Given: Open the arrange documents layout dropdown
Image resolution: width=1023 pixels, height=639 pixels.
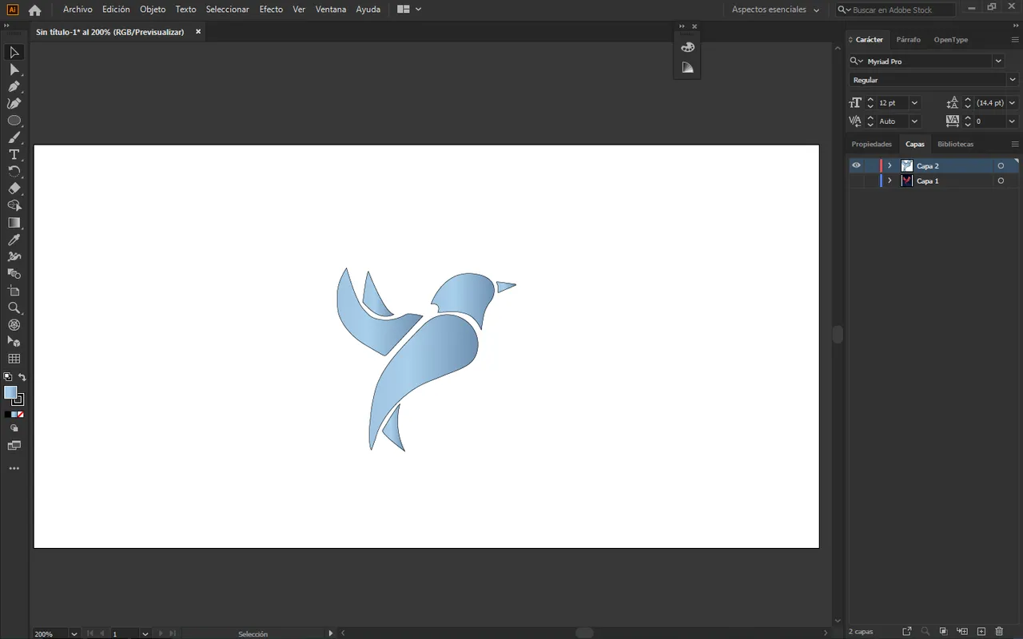Looking at the screenshot, I should click(409, 10).
